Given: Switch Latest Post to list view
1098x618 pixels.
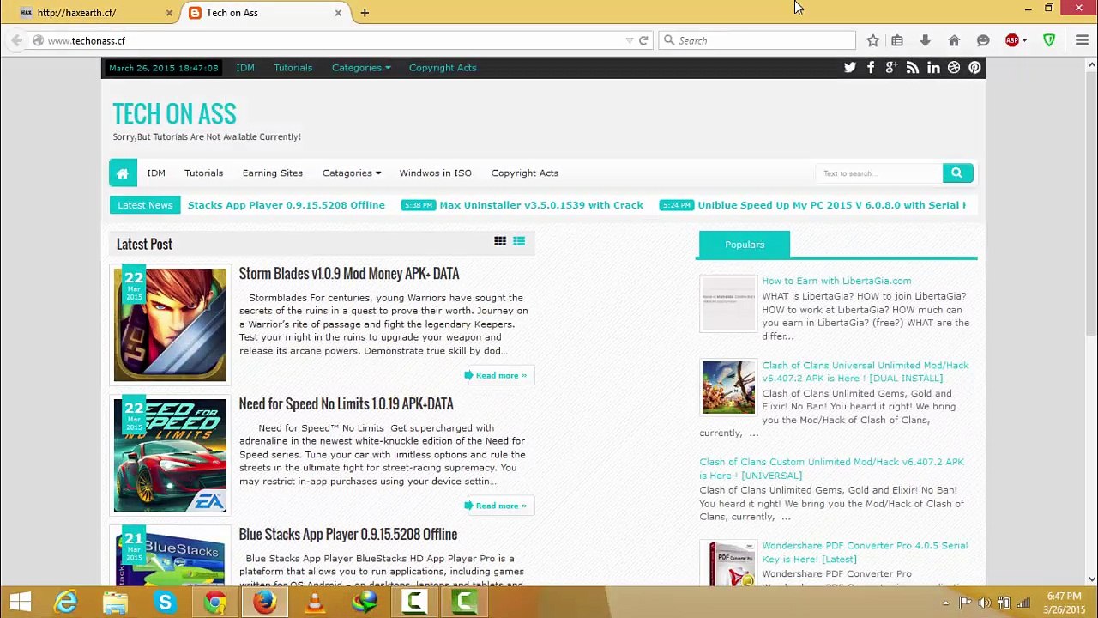Looking at the screenshot, I should [519, 242].
